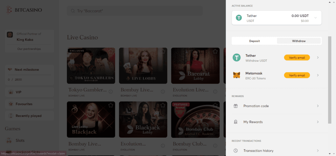
Task: Click the scrollbar down arrow
Action: [329, 154]
